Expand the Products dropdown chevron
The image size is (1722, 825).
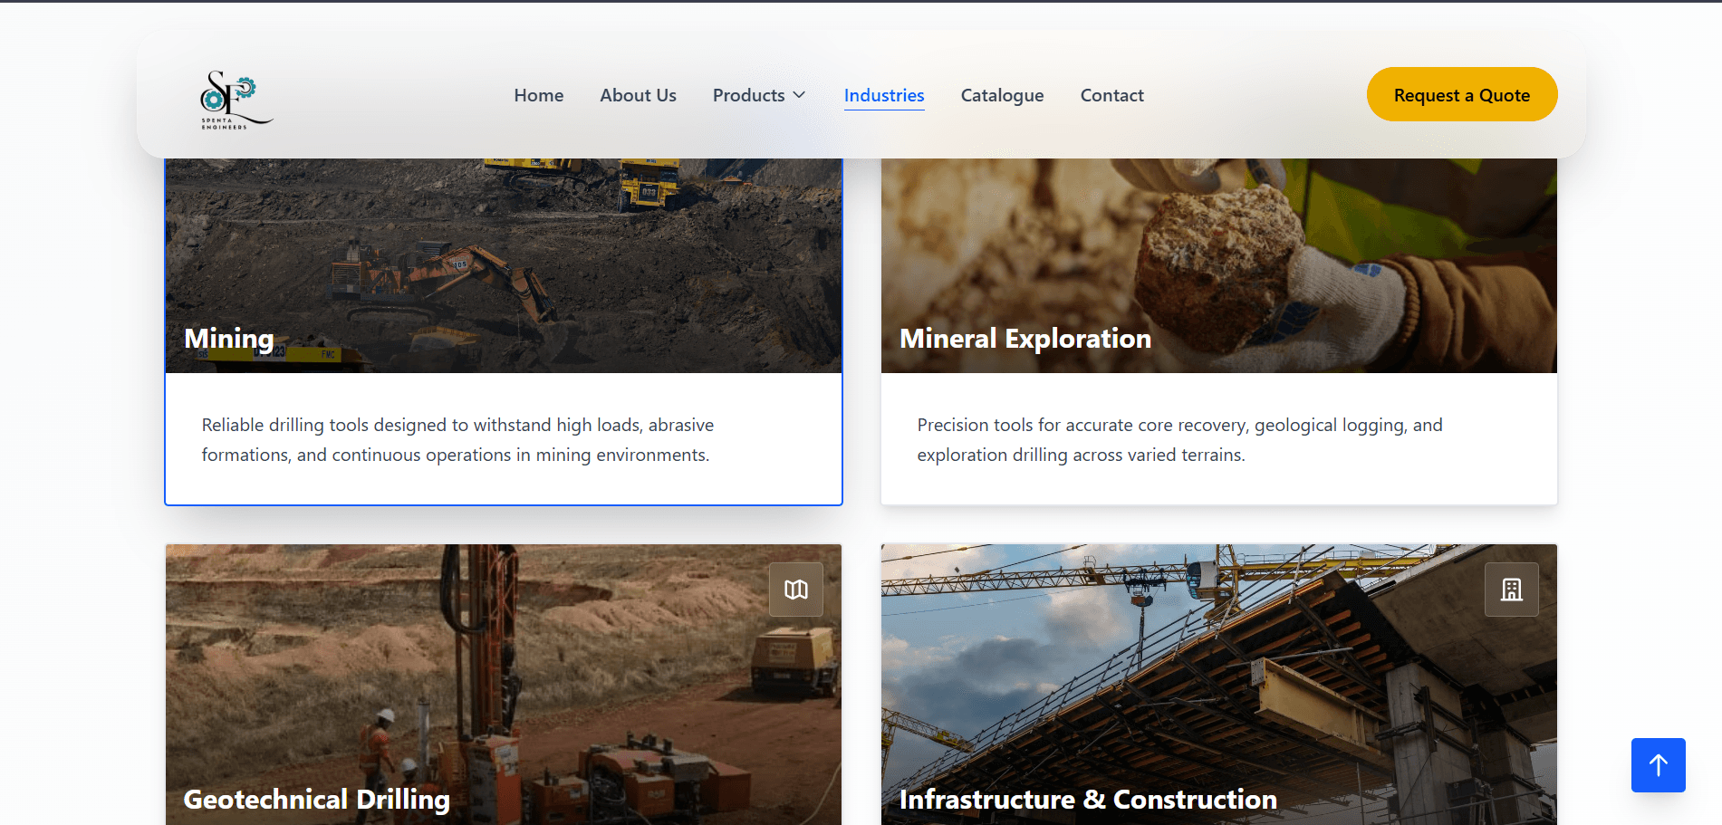[799, 95]
